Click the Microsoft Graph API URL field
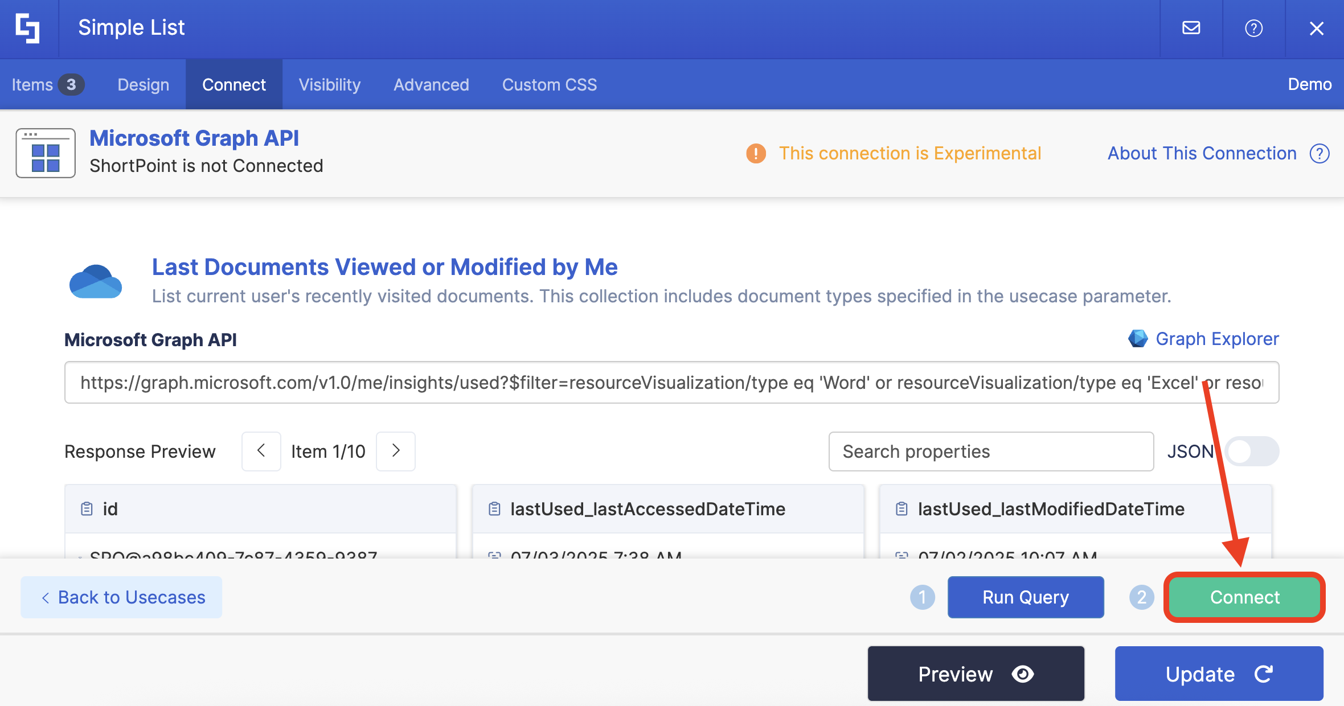The height and width of the screenshot is (706, 1344). [671, 383]
